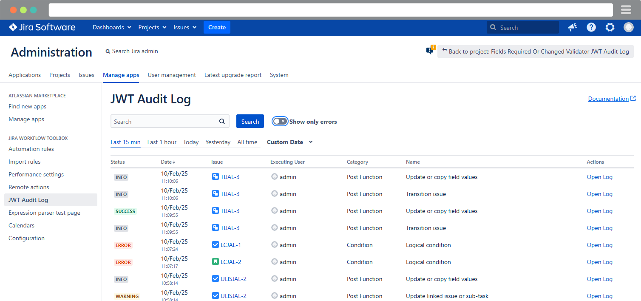Open Find new apps in sidebar
Screen dimensions: 641x301
point(28,106)
